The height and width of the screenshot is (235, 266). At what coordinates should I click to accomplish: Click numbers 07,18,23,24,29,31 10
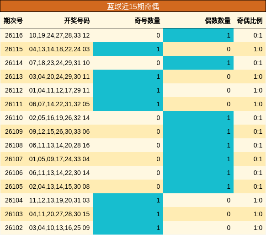[59, 63]
